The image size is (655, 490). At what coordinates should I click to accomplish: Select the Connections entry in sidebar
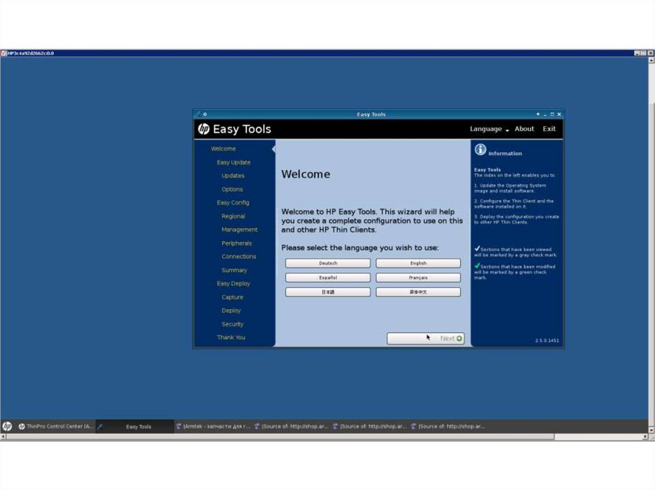239,256
